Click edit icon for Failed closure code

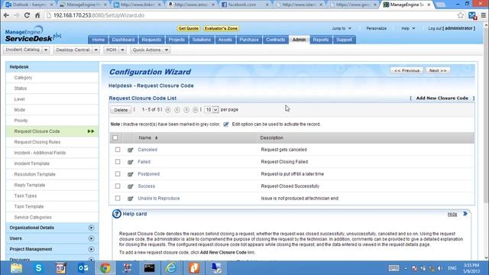pyautogui.click(x=131, y=162)
